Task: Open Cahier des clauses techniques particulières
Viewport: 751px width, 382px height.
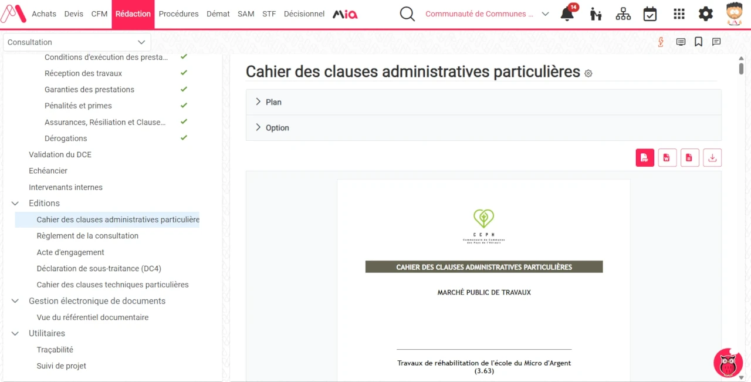Action: 113,285
